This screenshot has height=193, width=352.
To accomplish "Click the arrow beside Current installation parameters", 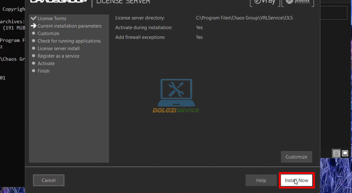I will (33, 26).
